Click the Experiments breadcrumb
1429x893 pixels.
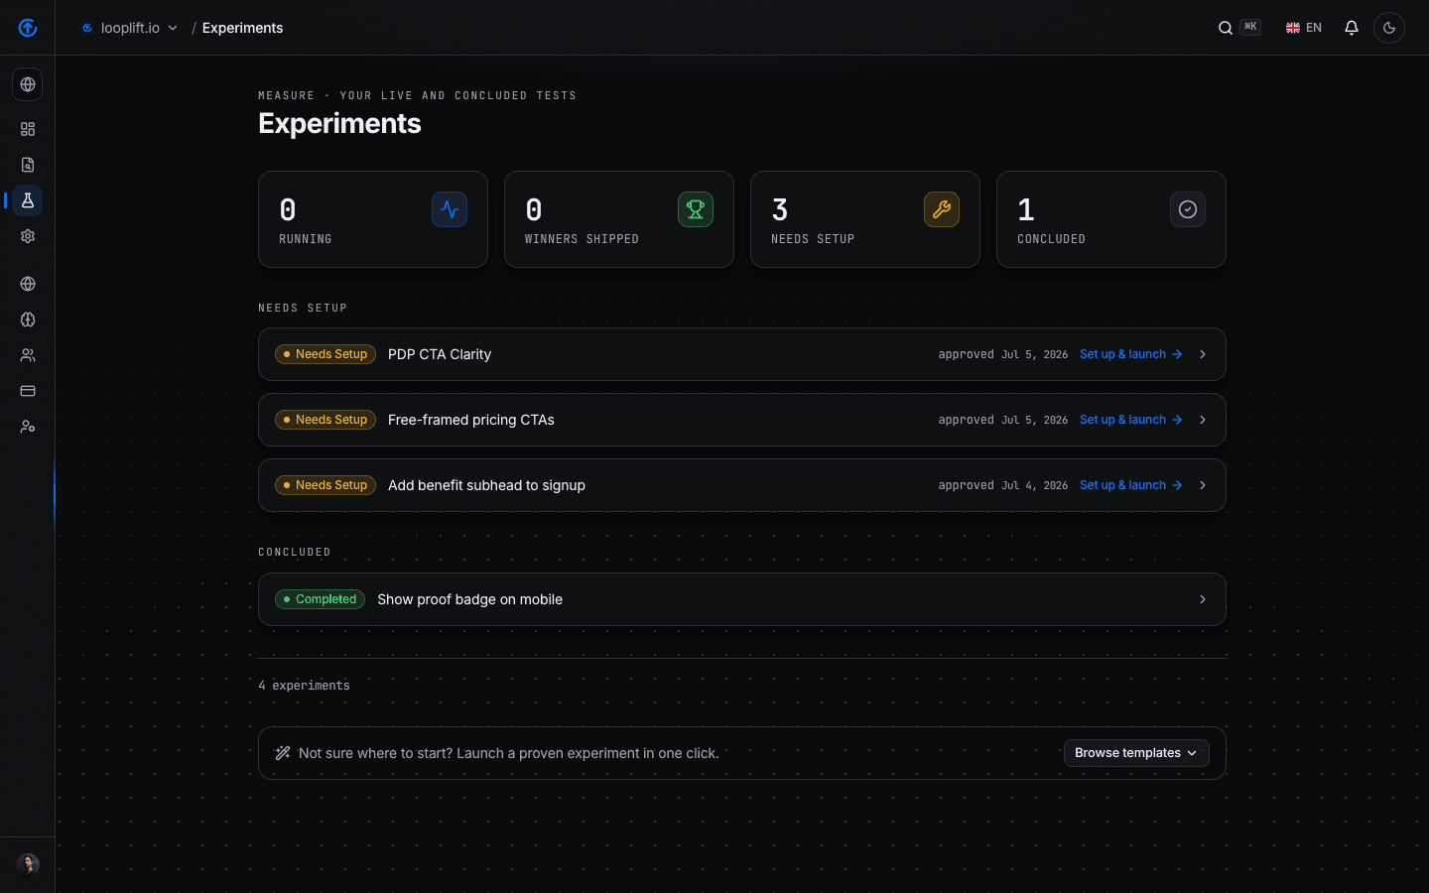242,28
